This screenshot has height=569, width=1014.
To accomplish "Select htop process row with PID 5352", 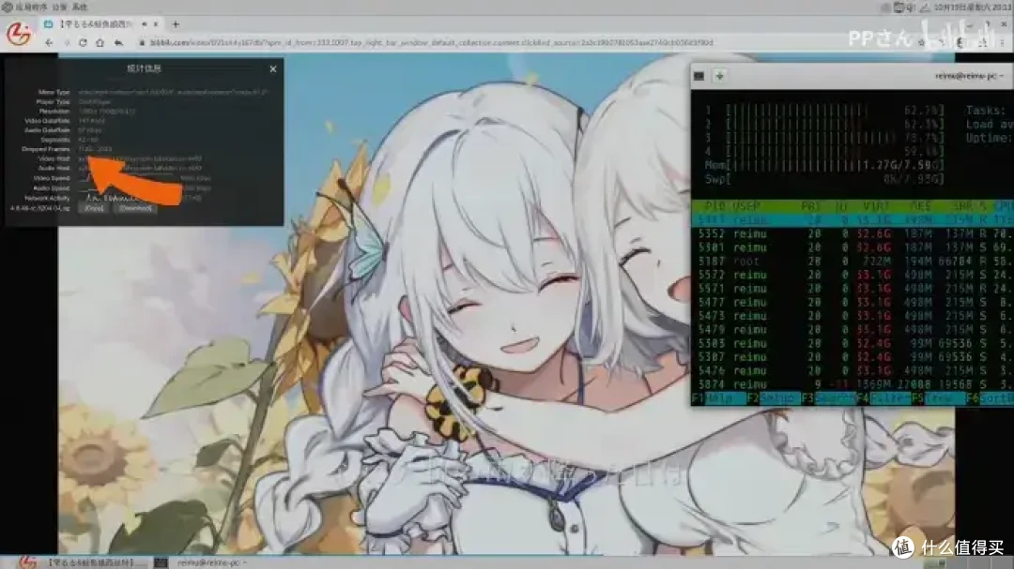I will coord(853,233).
